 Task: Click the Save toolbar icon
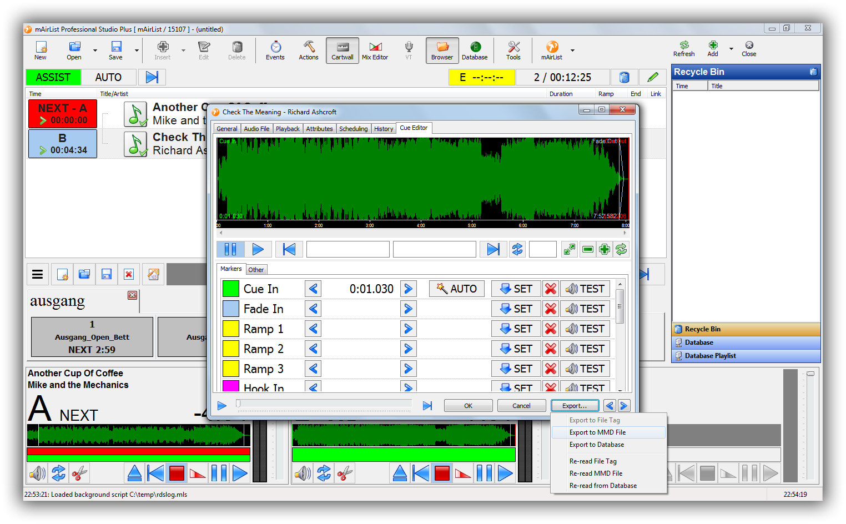pyautogui.click(x=115, y=51)
